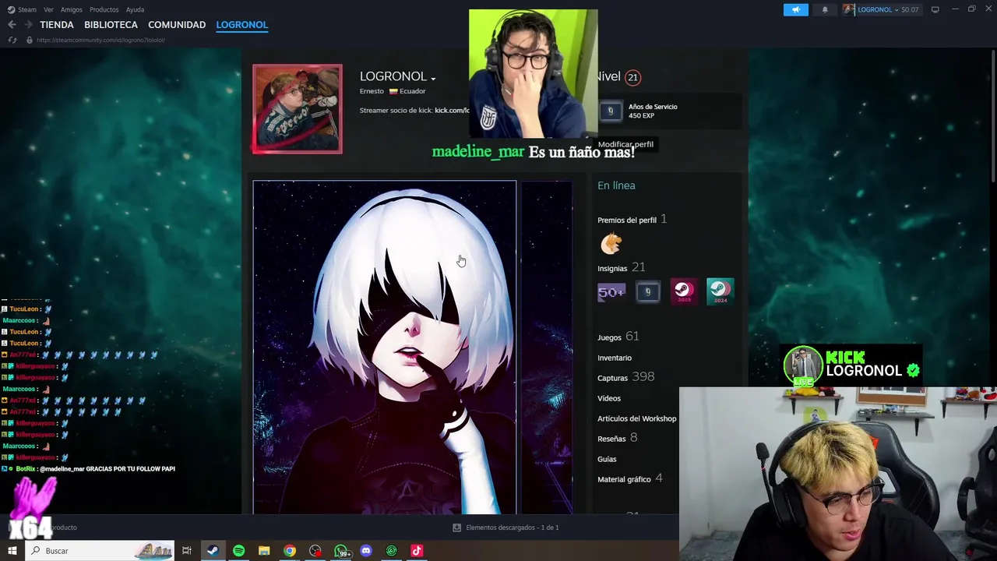Click the Steam announcements megaphone button
Viewport: 997px width, 561px height.
[x=795, y=9]
